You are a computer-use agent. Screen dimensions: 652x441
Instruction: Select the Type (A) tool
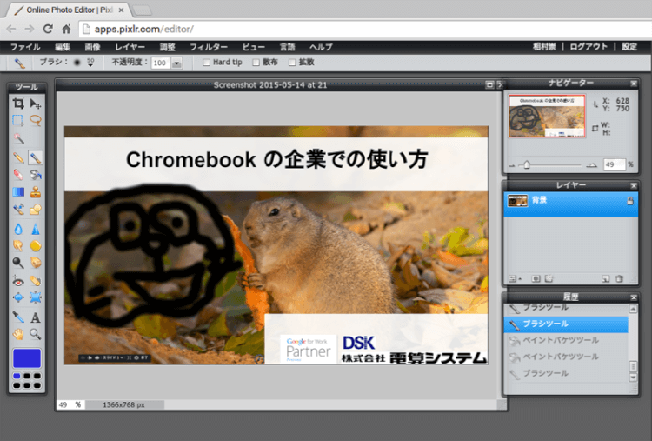click(x=36, y=317)
